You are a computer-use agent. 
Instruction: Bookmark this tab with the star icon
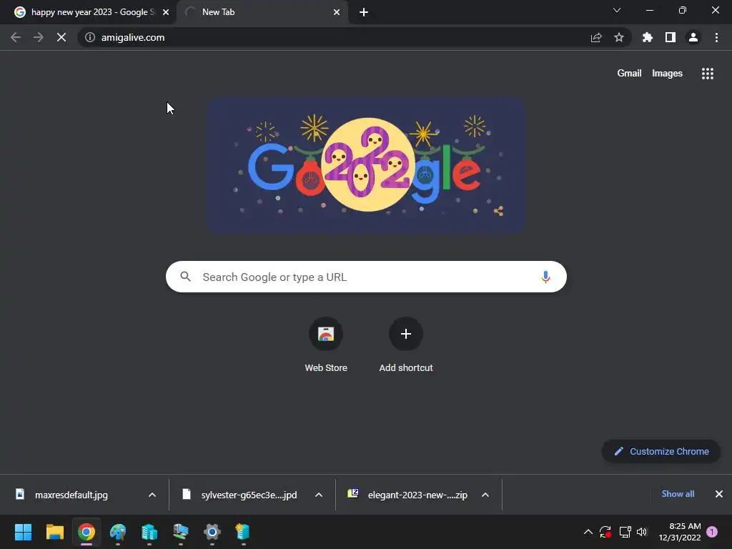(x=619, y=37)
